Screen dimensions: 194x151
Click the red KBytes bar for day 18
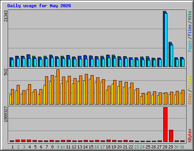tap(108, 141)
